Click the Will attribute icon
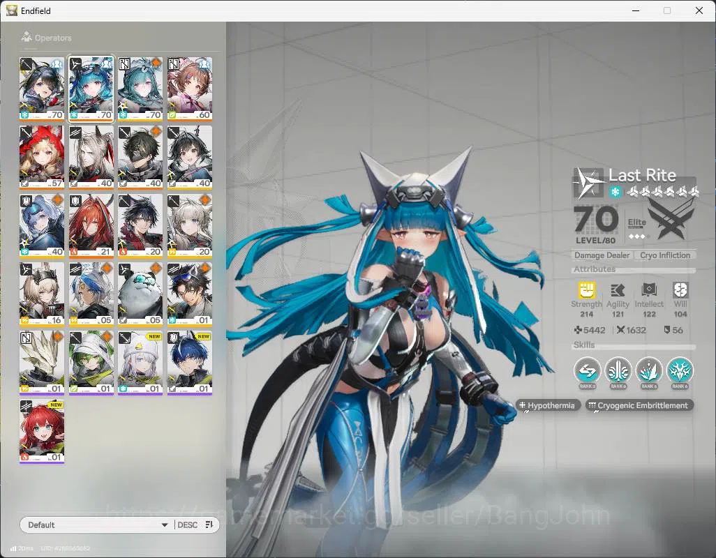This screenshot has height=558, width=716. tap(680, 289)
